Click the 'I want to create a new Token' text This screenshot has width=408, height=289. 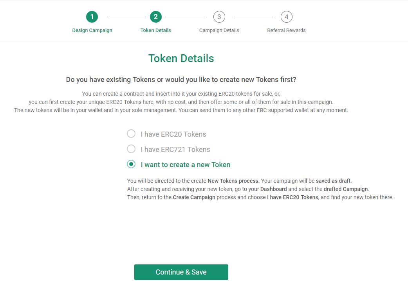(x=186, y=165)
